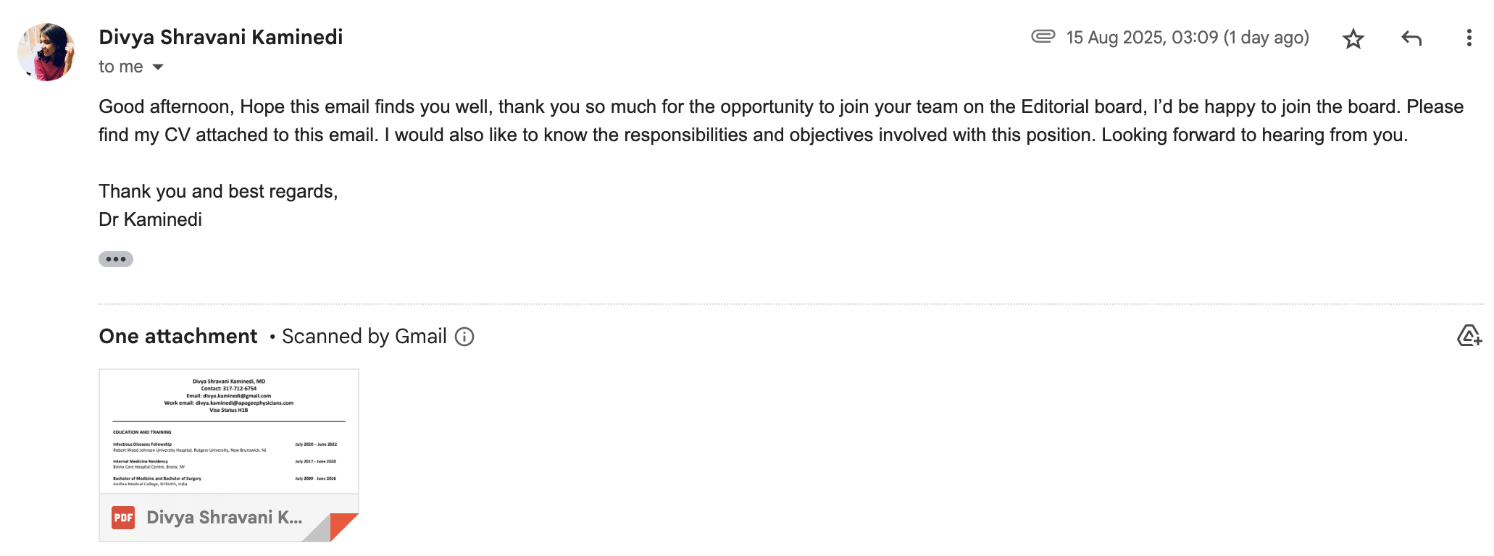Click the red folded corner of attachment

tap(343, 525)
